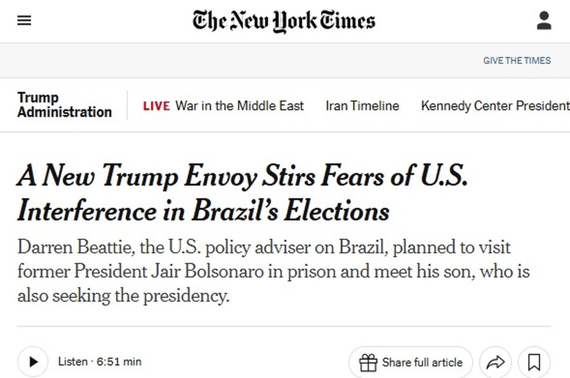Start the 6:51 audio playback
The image size is (570, 378).
click(x=32, y=361)
